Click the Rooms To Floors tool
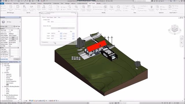The image size is (185, 104). [x=98, y=7]
